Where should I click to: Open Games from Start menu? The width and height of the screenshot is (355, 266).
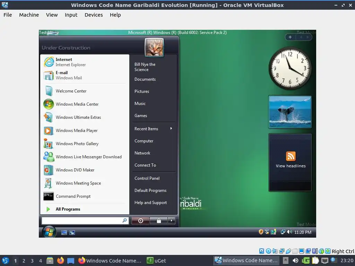(154, 116)
